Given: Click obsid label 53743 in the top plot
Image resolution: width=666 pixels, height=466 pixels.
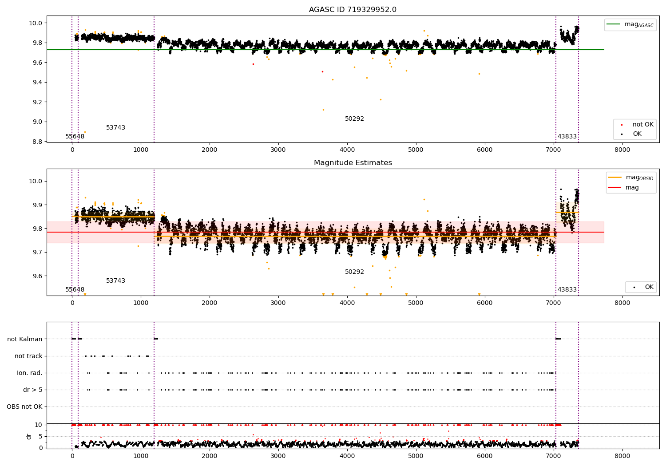Looking at the screenshot, I should click(x=115, y=128).
